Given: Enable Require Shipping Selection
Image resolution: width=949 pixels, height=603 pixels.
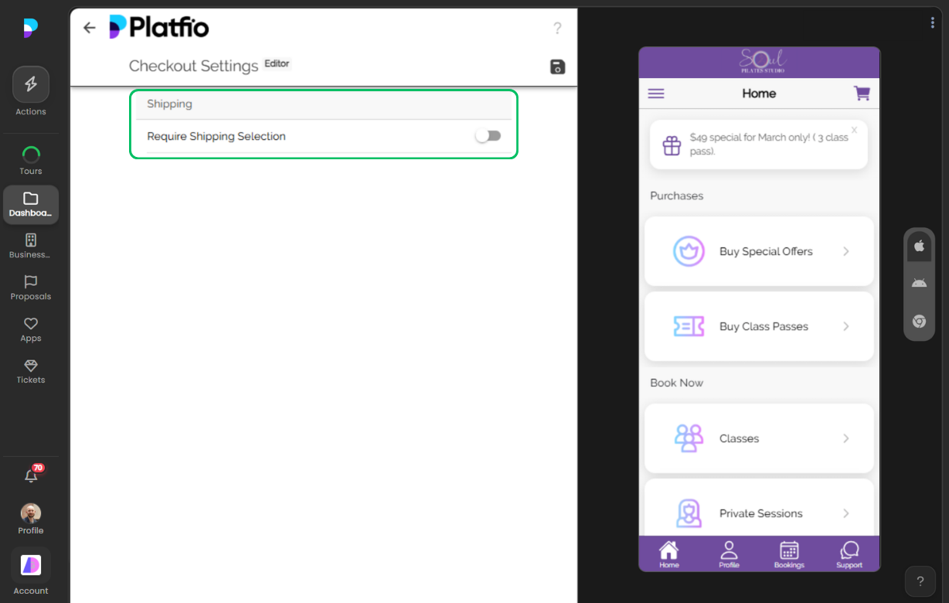Looking at the screenshot, I should pos(488,135).
